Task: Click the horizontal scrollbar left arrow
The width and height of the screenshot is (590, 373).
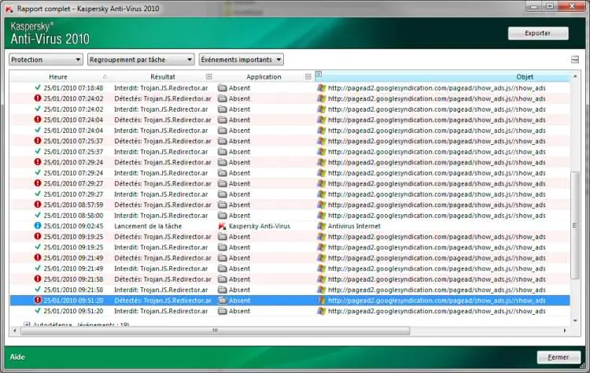Action: pos(15,331)
